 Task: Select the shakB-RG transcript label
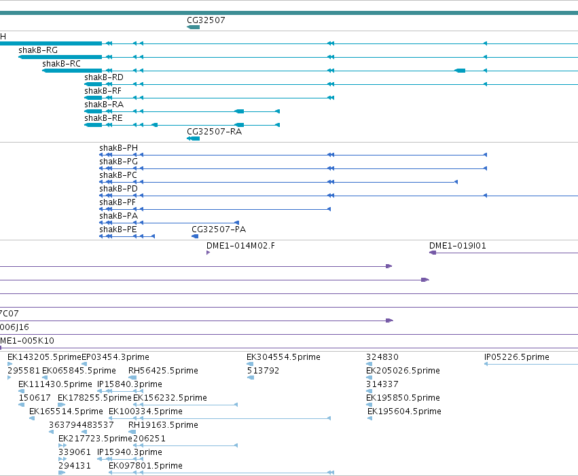[38, 50]
